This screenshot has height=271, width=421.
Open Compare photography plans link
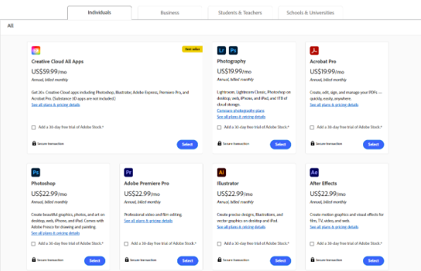pos(241,111)
